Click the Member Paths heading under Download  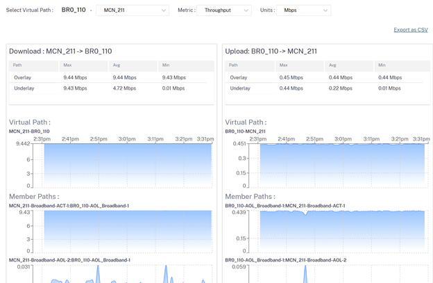pos(34,196)
